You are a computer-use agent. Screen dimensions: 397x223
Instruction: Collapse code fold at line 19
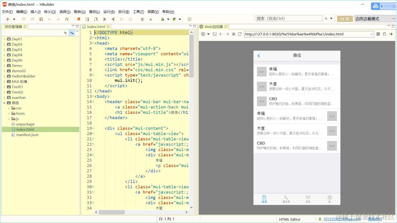click(93, 128)
